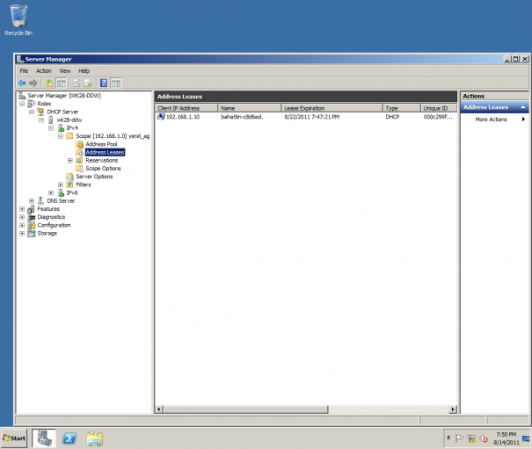Expand the Diagnostics tree node
Screen dimensions: 532x449
point(22,217)
